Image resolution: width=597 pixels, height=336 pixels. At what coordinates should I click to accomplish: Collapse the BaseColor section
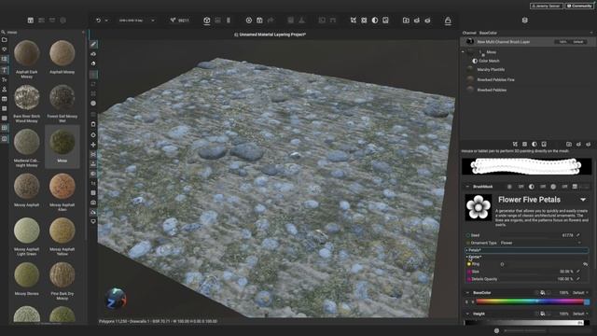467,292
